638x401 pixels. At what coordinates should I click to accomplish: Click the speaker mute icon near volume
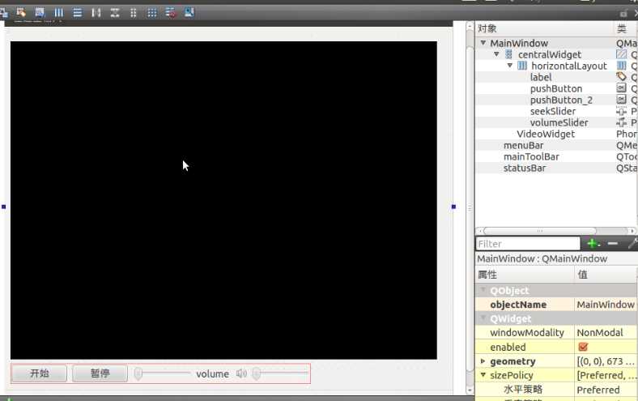click(x=241, y=373)
